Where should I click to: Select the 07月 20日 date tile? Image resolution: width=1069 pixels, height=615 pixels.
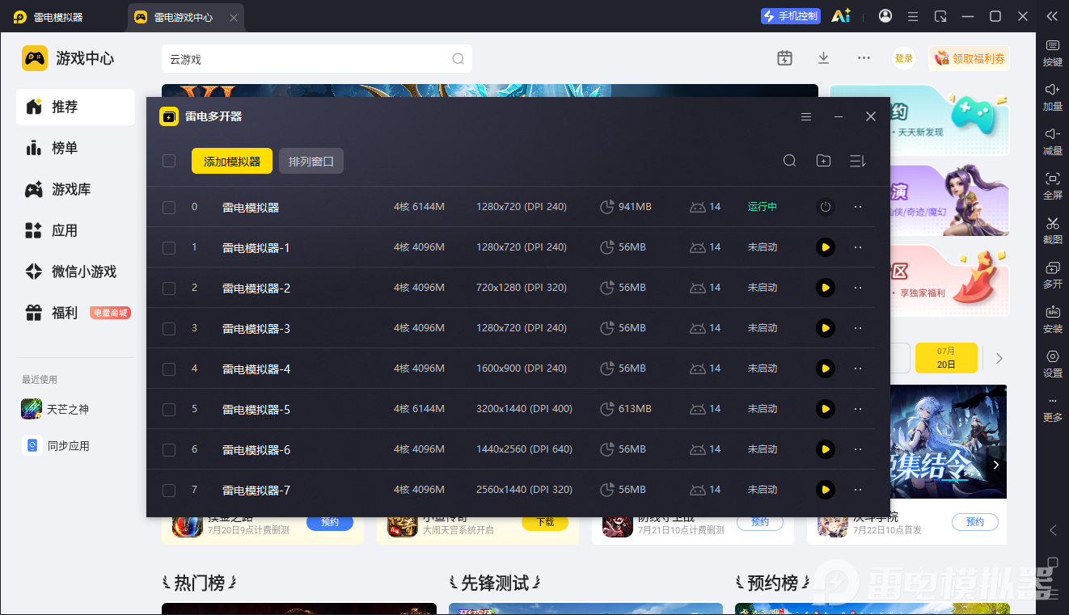coord(946,358)
